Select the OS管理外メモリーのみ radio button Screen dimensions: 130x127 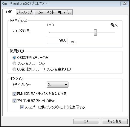point(14,58)
